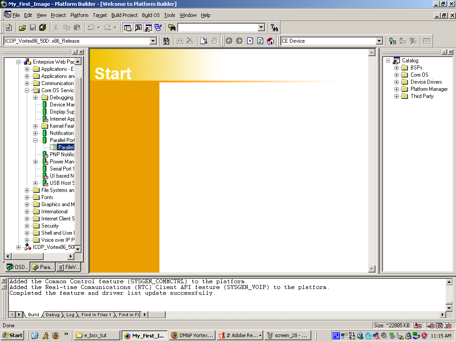The height and width of the screenshot is (342, 456).
Task: Click the Open file toolbar icon
Action: coord(22,28)
